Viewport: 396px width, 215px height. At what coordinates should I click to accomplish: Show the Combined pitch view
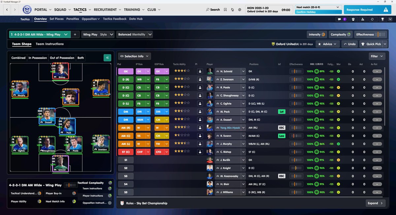tap(18, 58)
